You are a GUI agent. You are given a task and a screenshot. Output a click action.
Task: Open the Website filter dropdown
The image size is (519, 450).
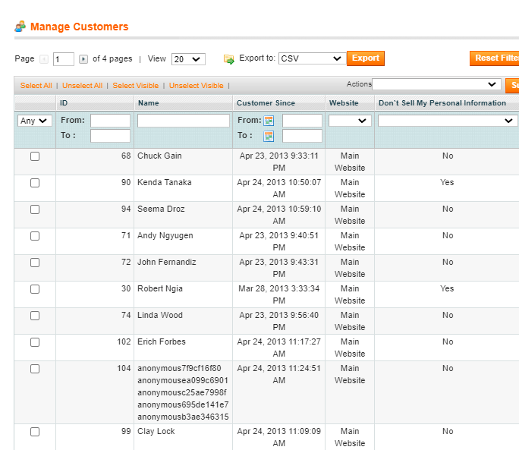pos(350,121)
